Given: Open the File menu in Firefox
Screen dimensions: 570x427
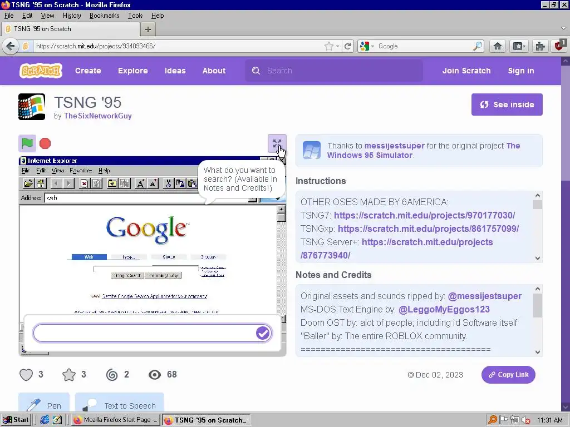Looking at the screenshot, I should [9, 16].
